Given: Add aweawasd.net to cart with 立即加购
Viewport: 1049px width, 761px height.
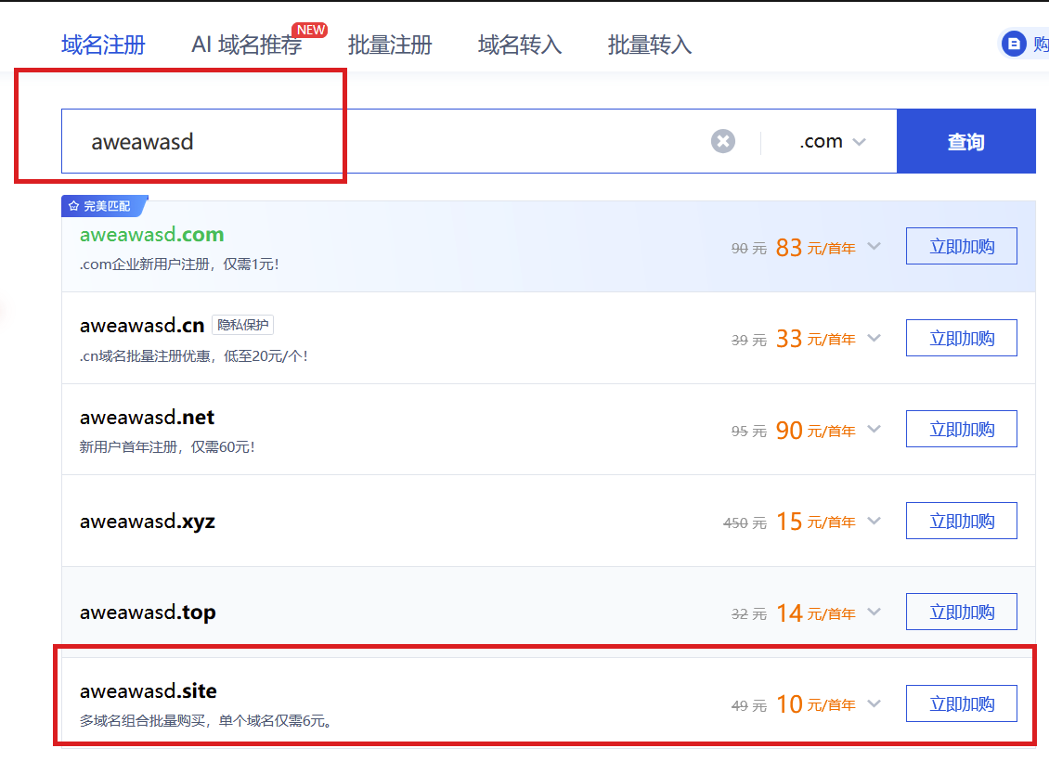Looking at the screenshot, I should (x=962, y=429).
